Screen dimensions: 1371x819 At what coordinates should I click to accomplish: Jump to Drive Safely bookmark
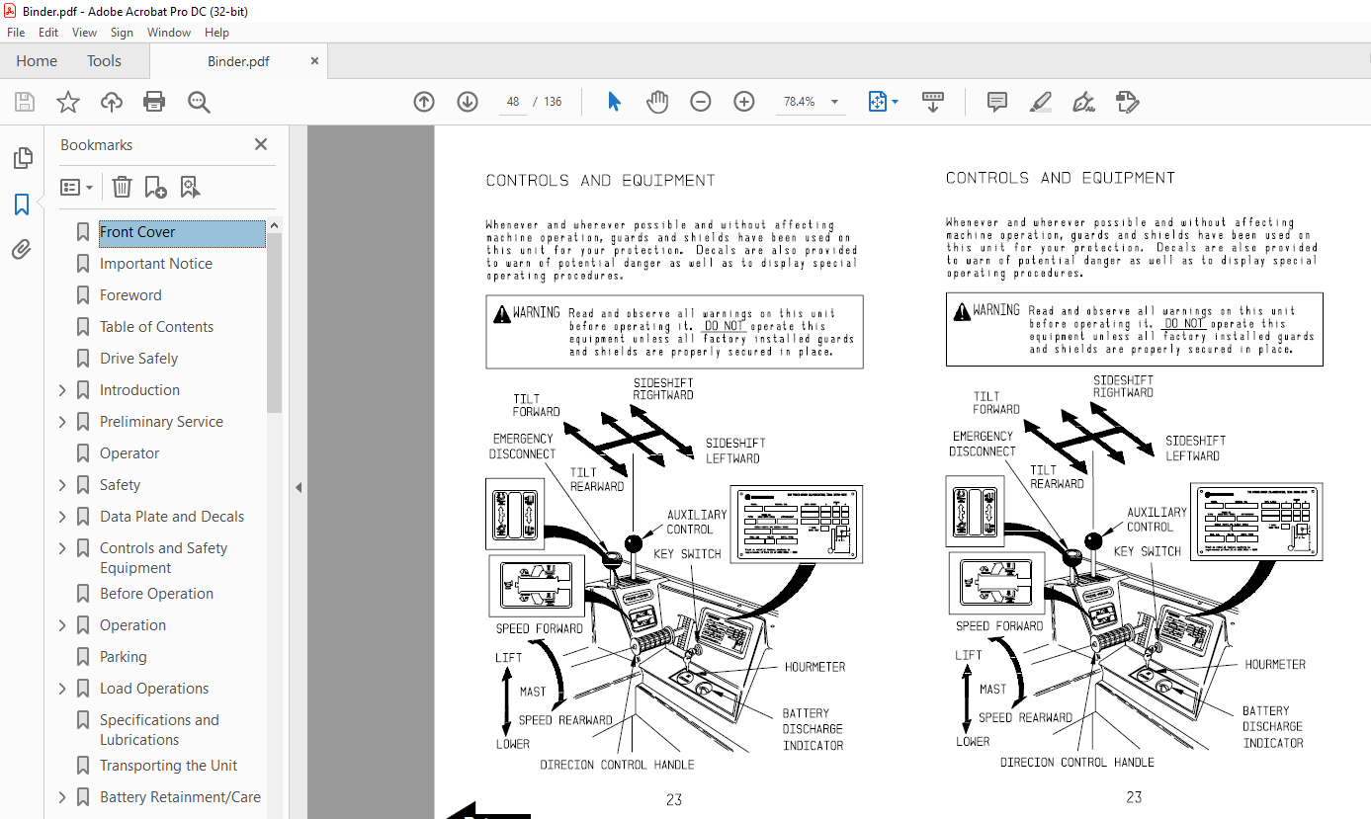tap(139, 359)
